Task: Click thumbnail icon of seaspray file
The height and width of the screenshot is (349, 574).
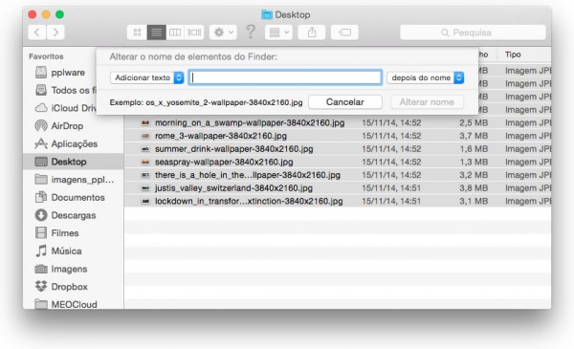Action: coord(145,162)
